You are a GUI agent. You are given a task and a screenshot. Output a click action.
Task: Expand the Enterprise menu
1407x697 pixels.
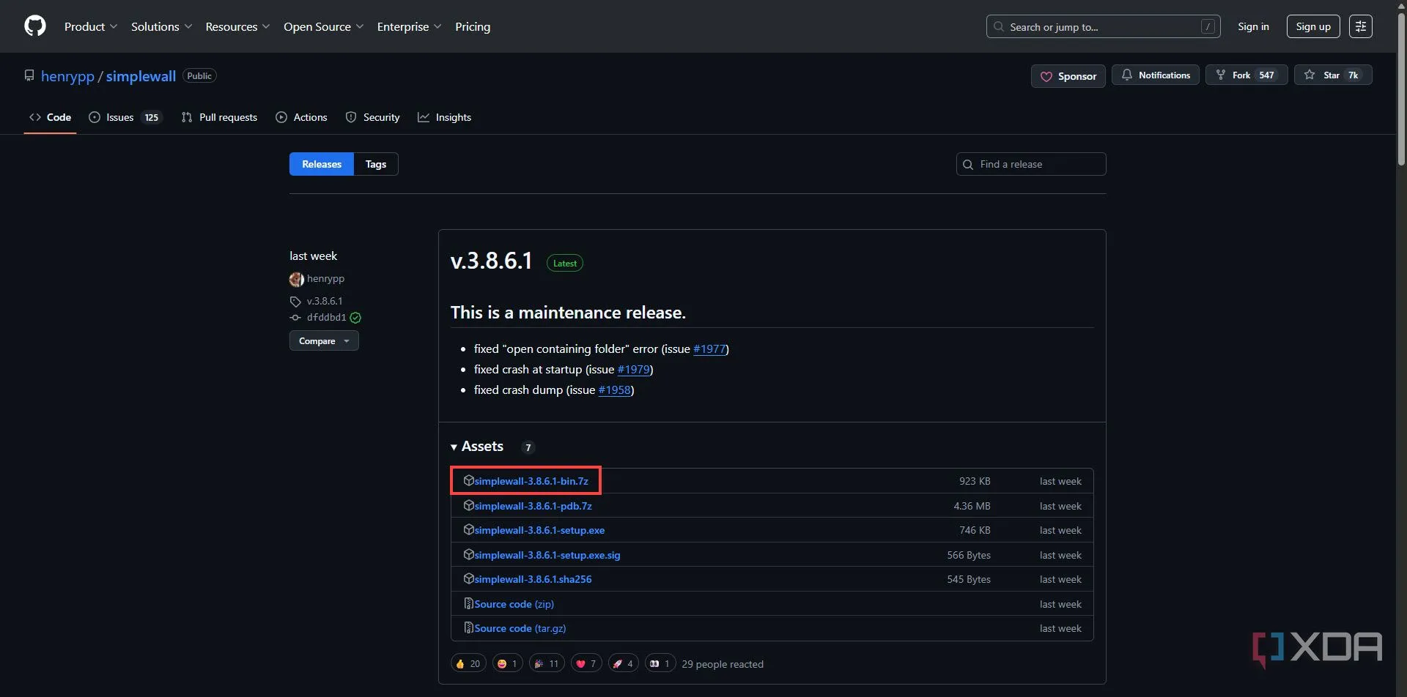[x=410, y=26]
